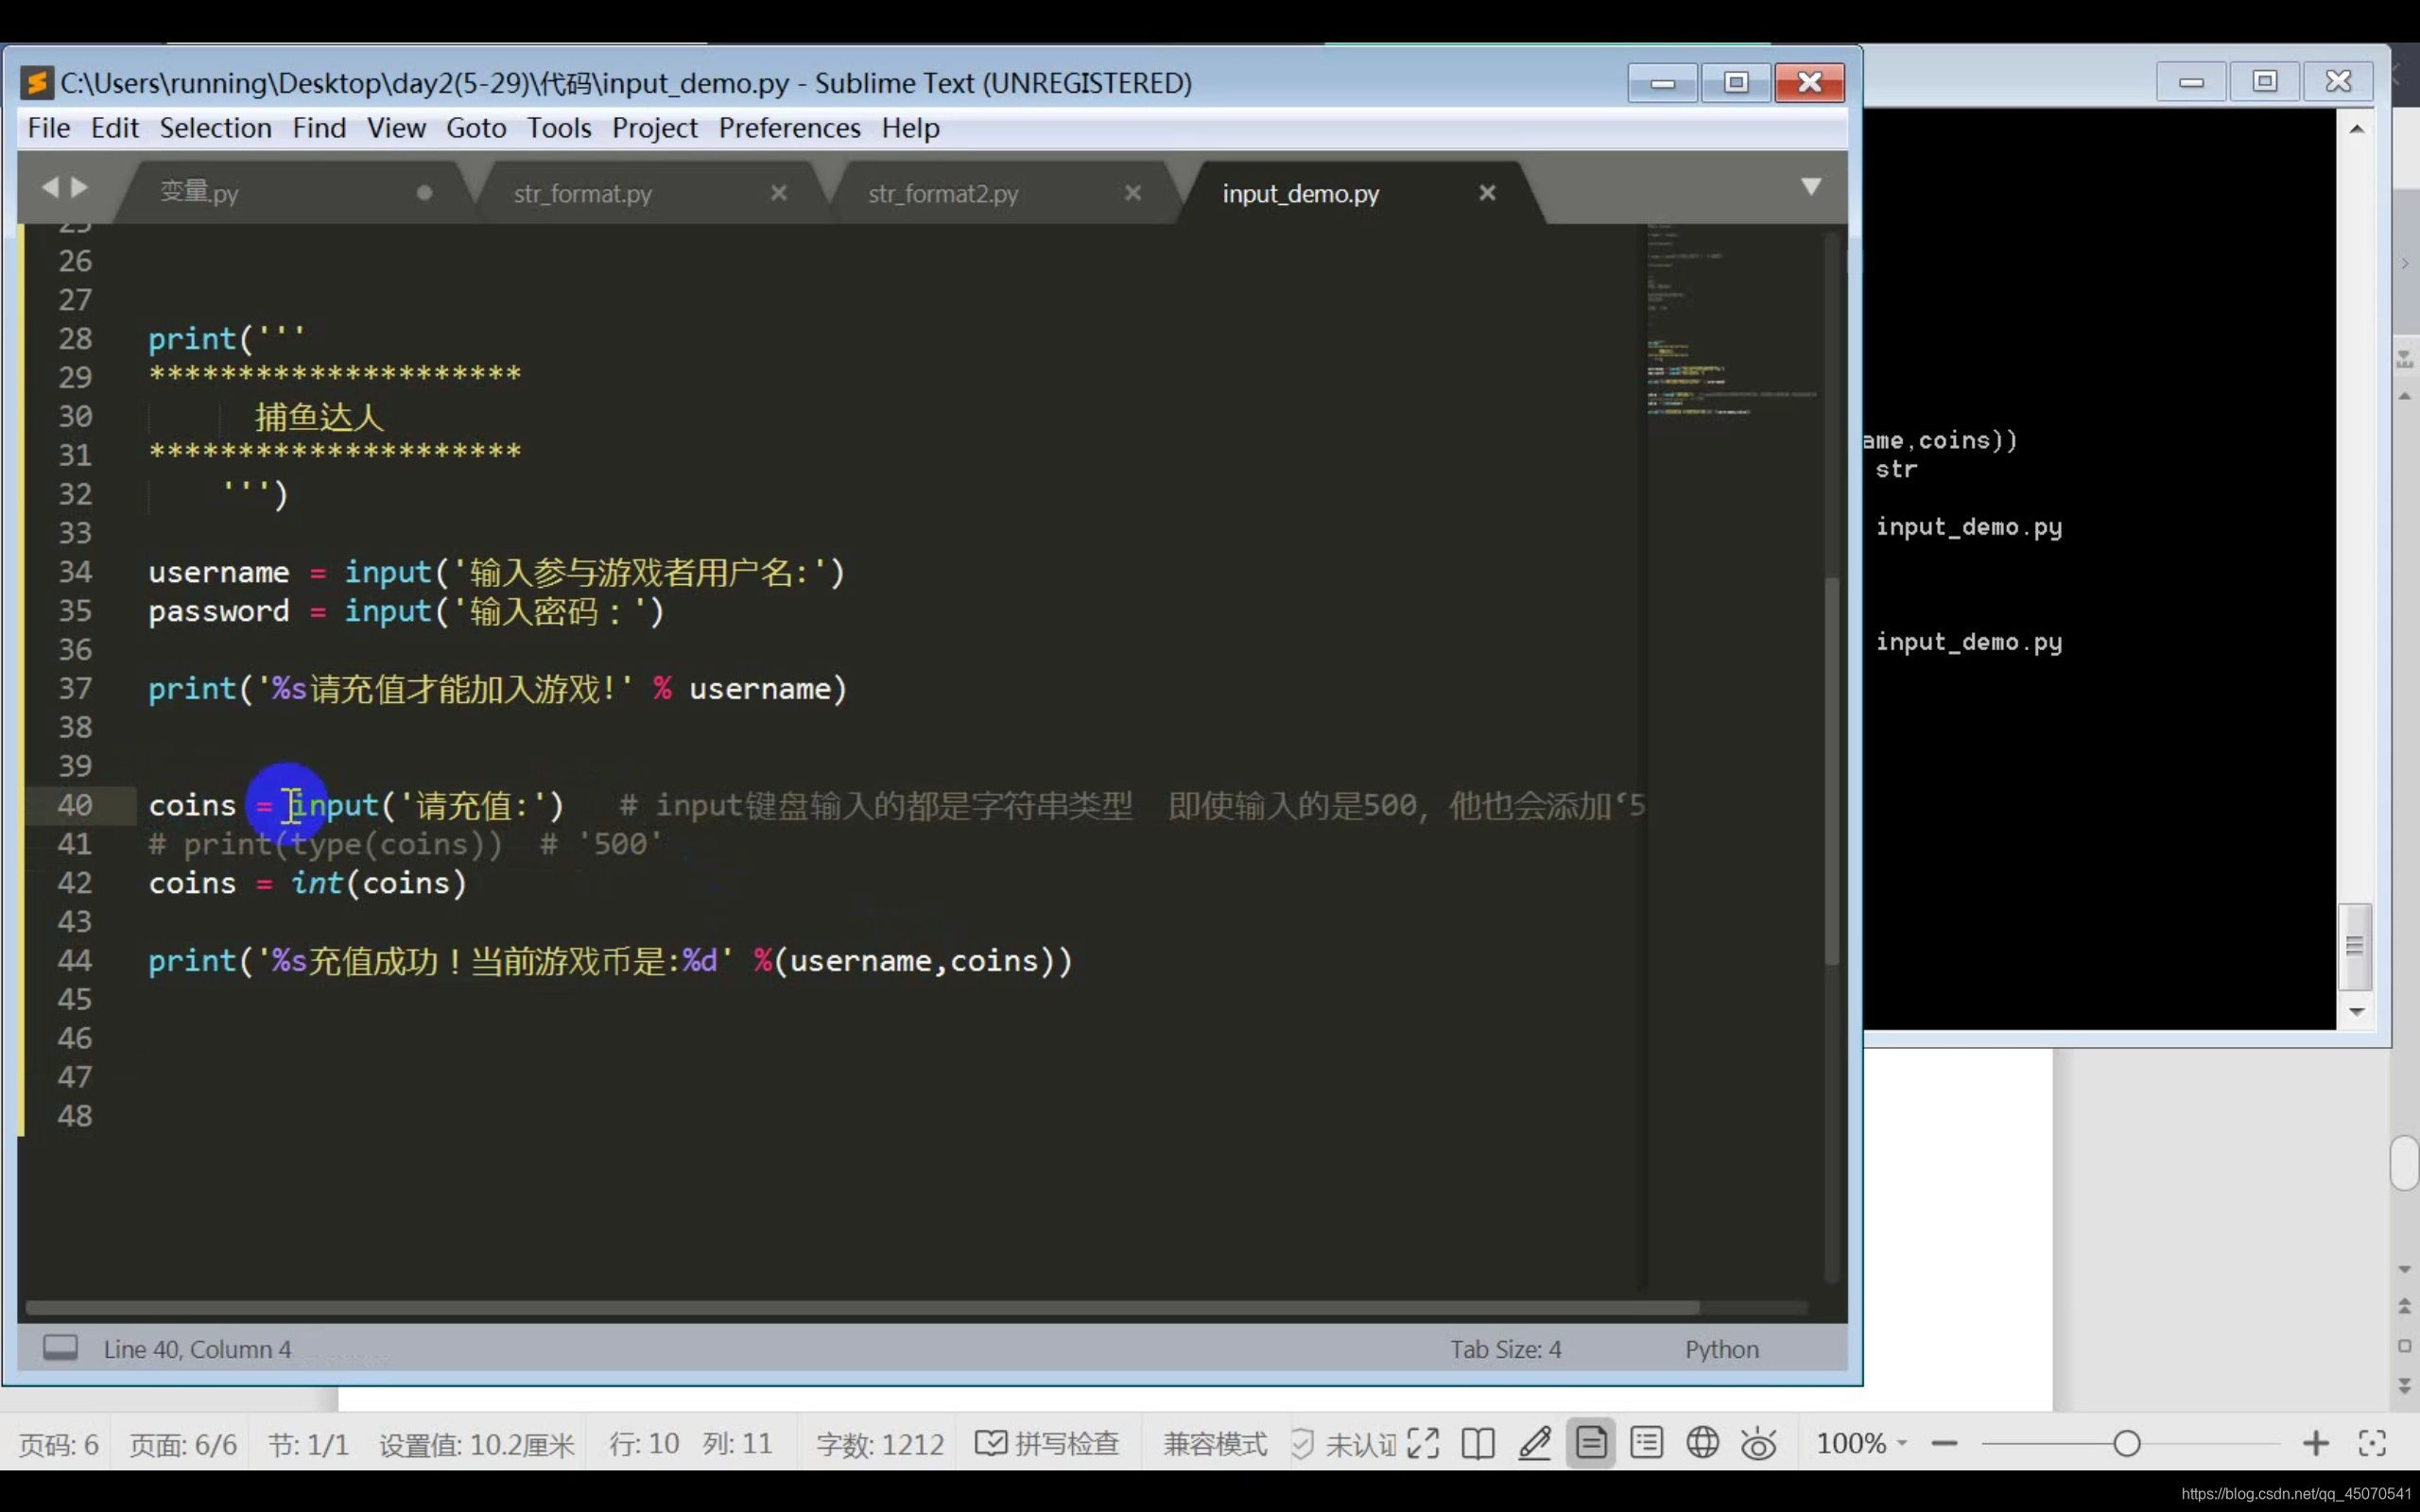
Task: Switch to the str_format2.py tab
Action: point(942,193)
